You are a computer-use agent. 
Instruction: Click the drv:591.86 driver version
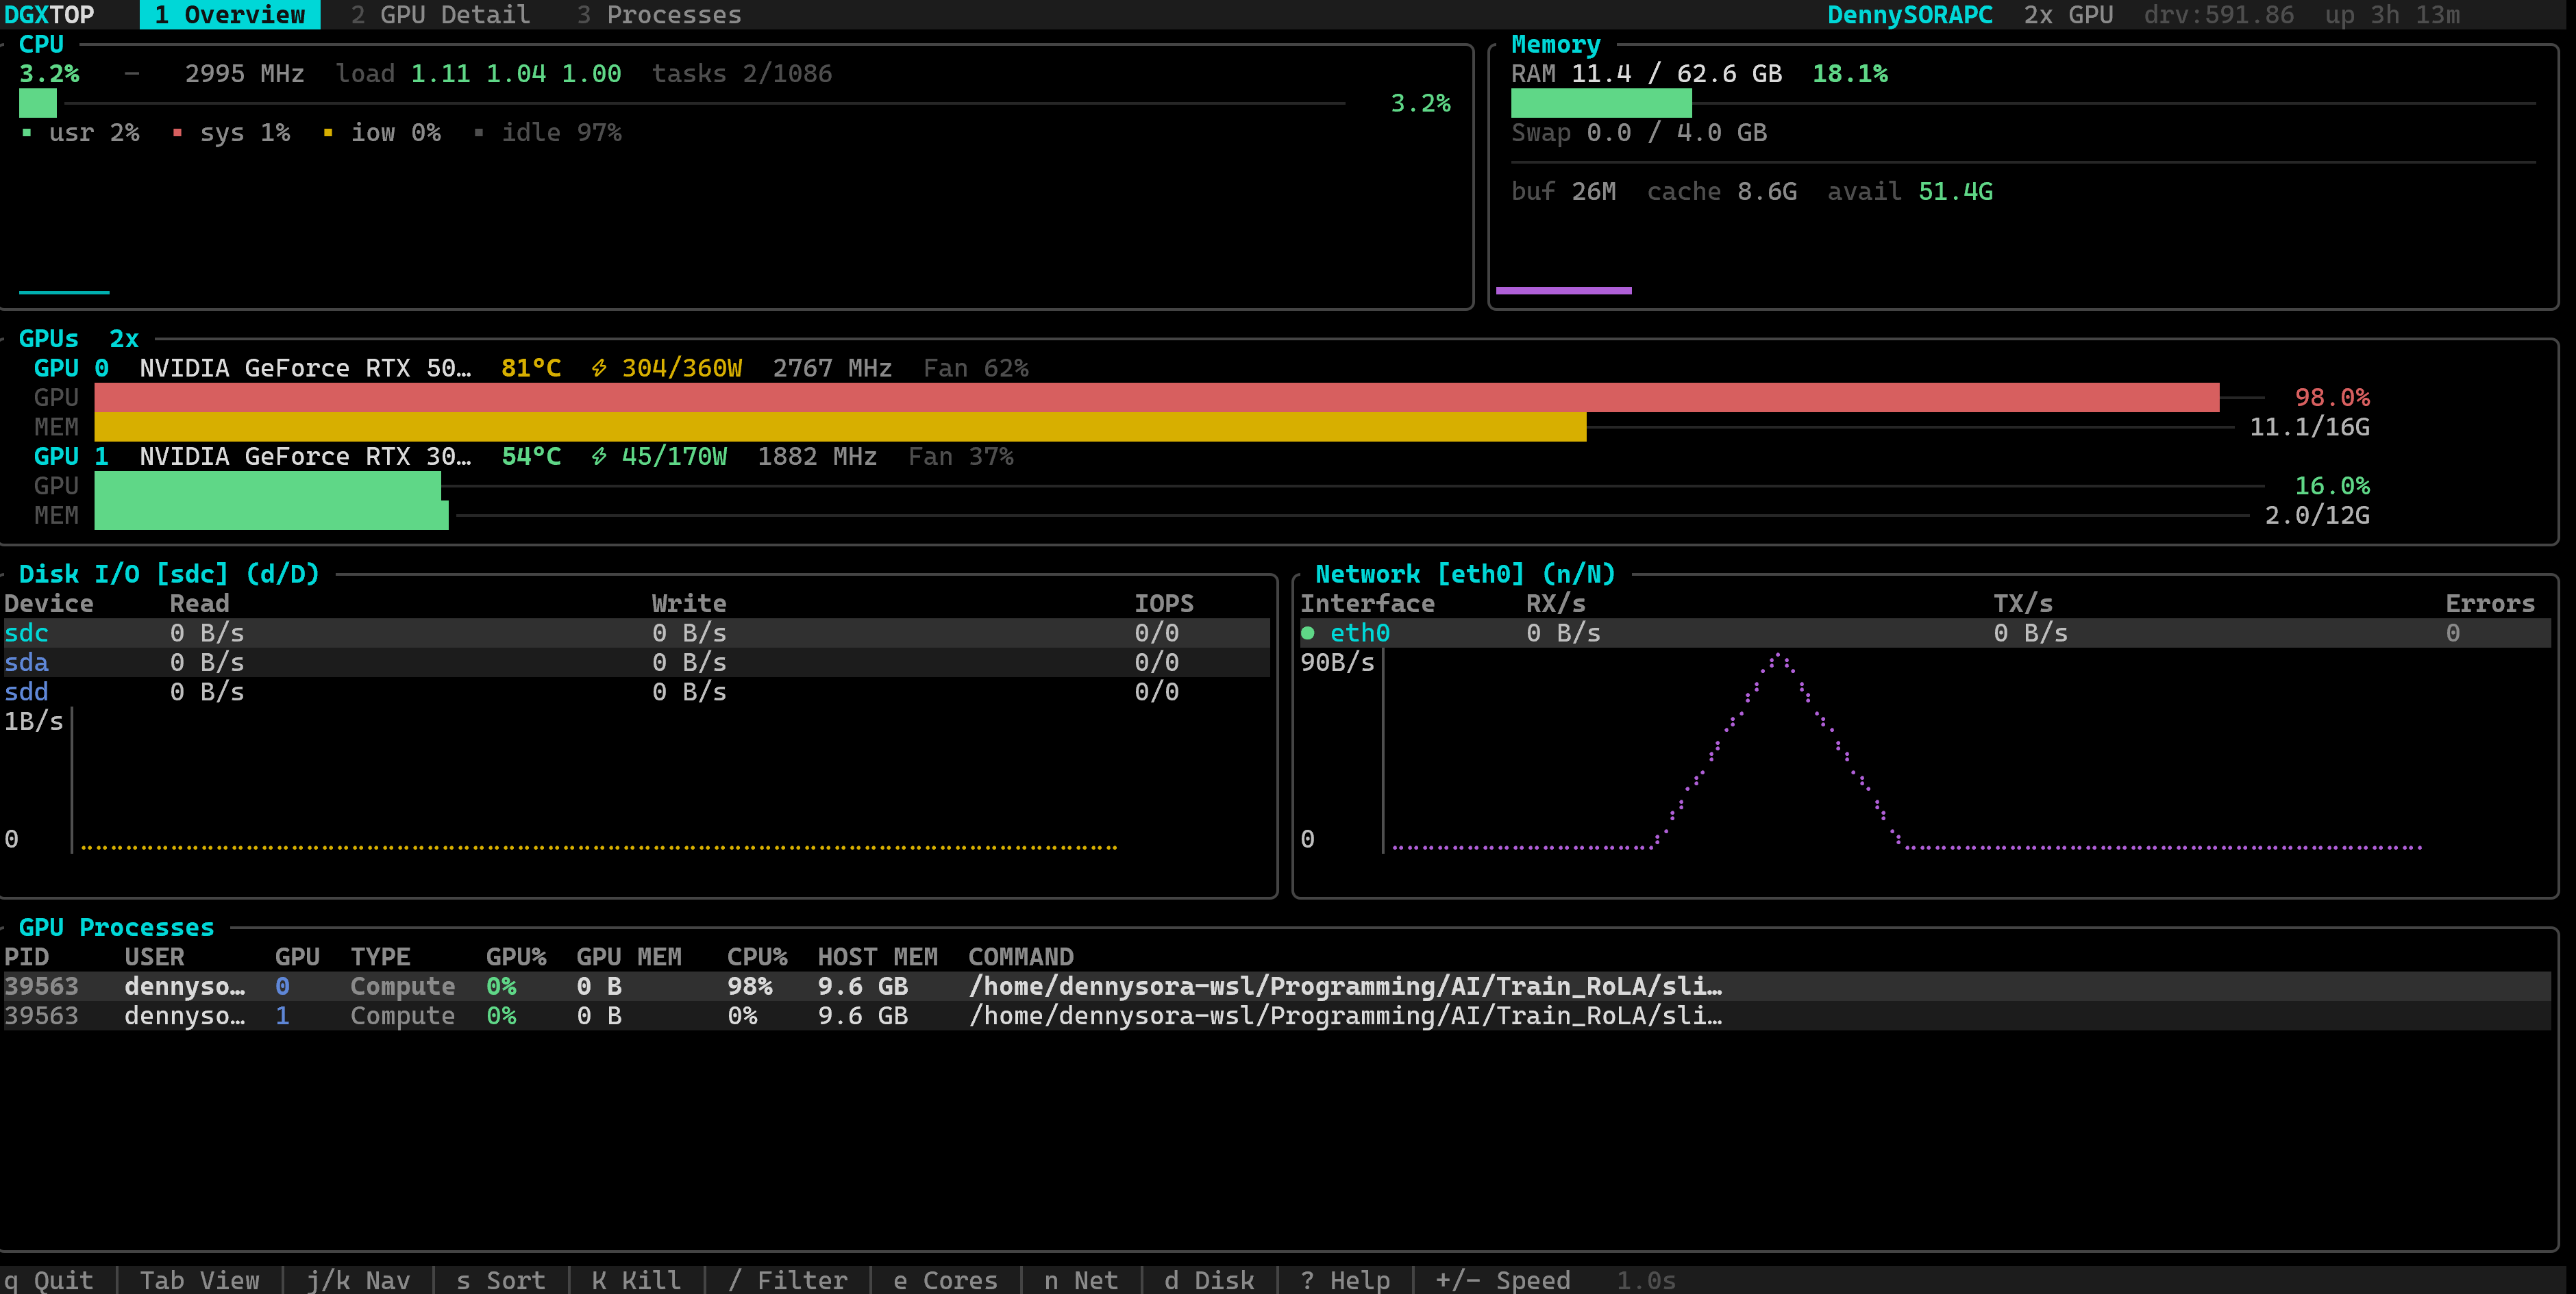[x=2219, y=15]
